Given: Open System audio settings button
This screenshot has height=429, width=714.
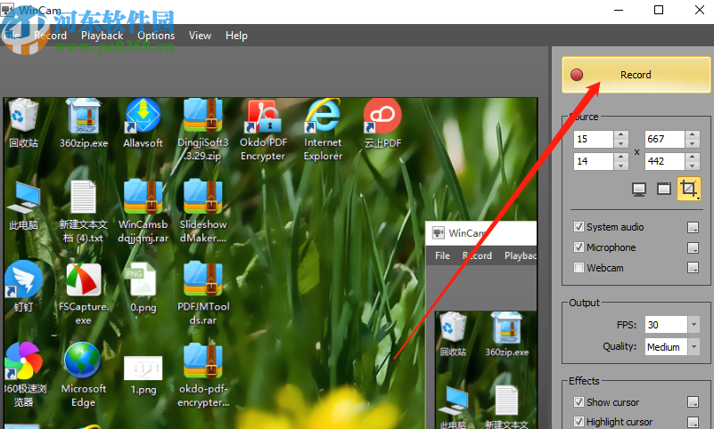Looking at the screenshot, I should point(693,227).
